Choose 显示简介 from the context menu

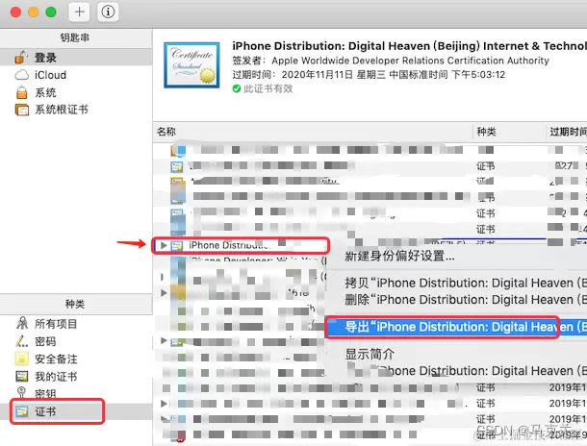(x=370, y=354)
